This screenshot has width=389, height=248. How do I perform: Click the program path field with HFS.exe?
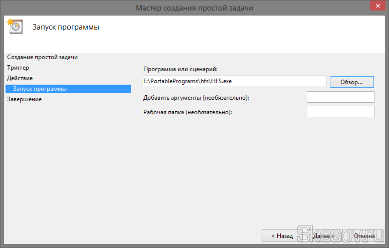(234, 81)
